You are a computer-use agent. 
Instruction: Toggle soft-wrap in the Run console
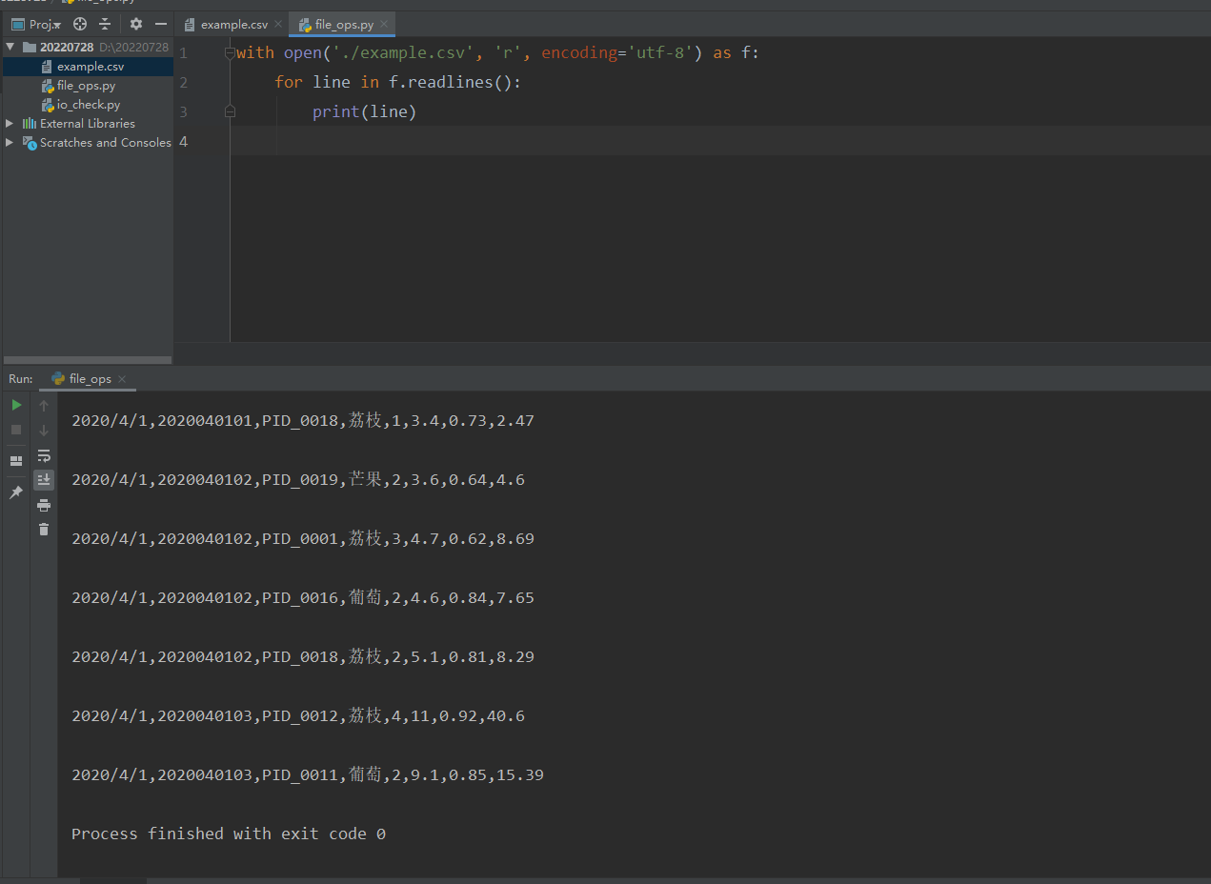point(44,455)
